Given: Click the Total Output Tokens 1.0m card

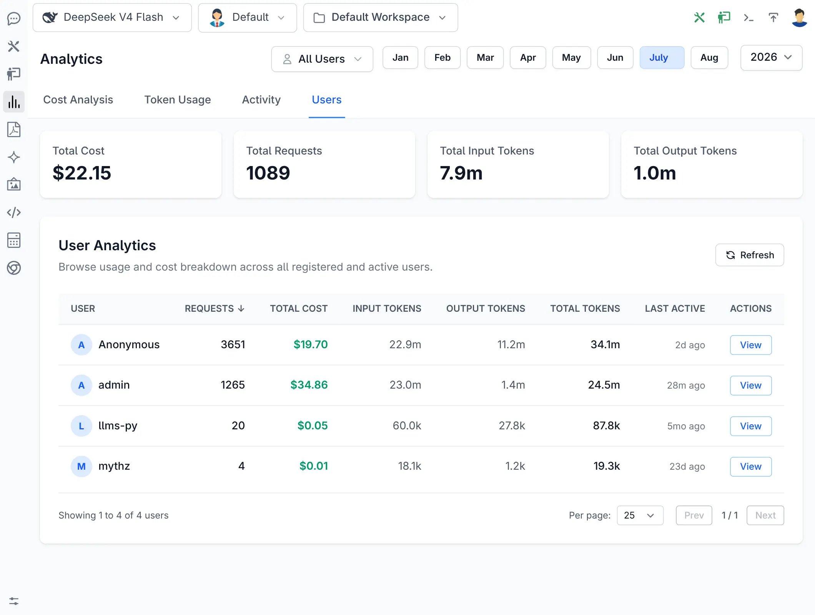Looking at the screenshot, I should click(712, 165).
